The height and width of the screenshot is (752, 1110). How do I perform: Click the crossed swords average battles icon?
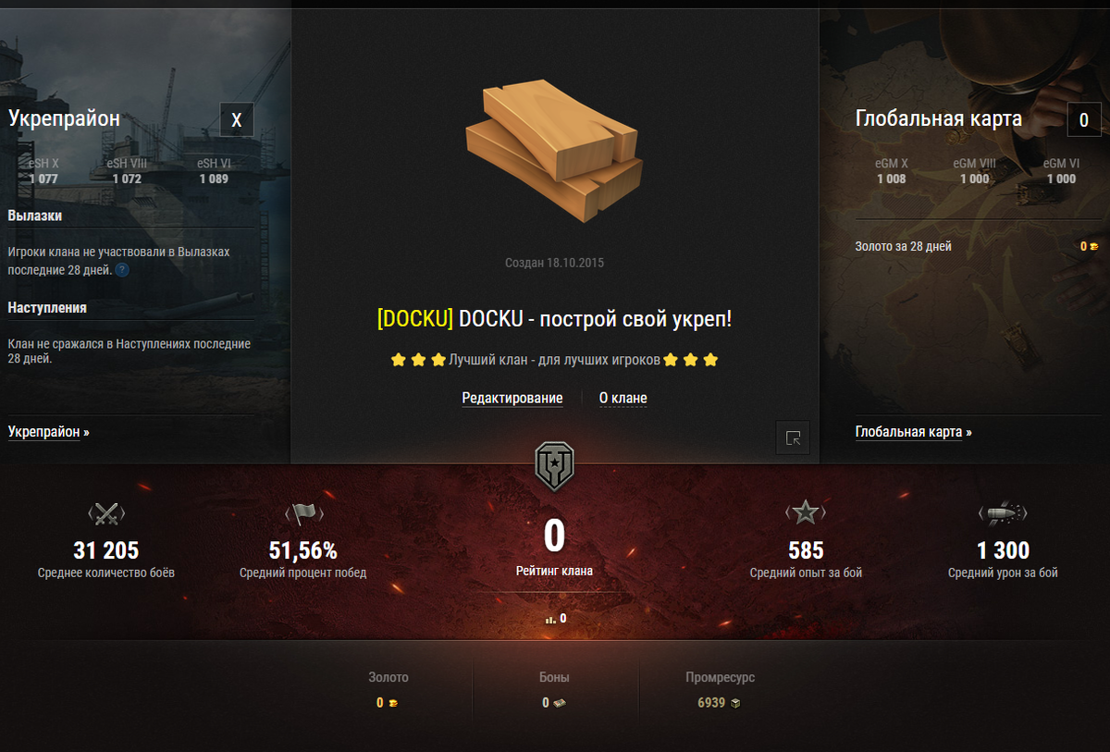[106, 514]
